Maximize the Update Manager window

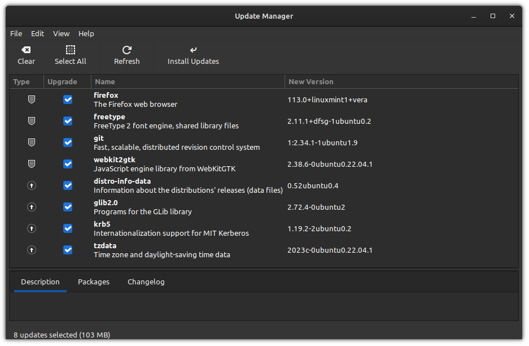492,16
